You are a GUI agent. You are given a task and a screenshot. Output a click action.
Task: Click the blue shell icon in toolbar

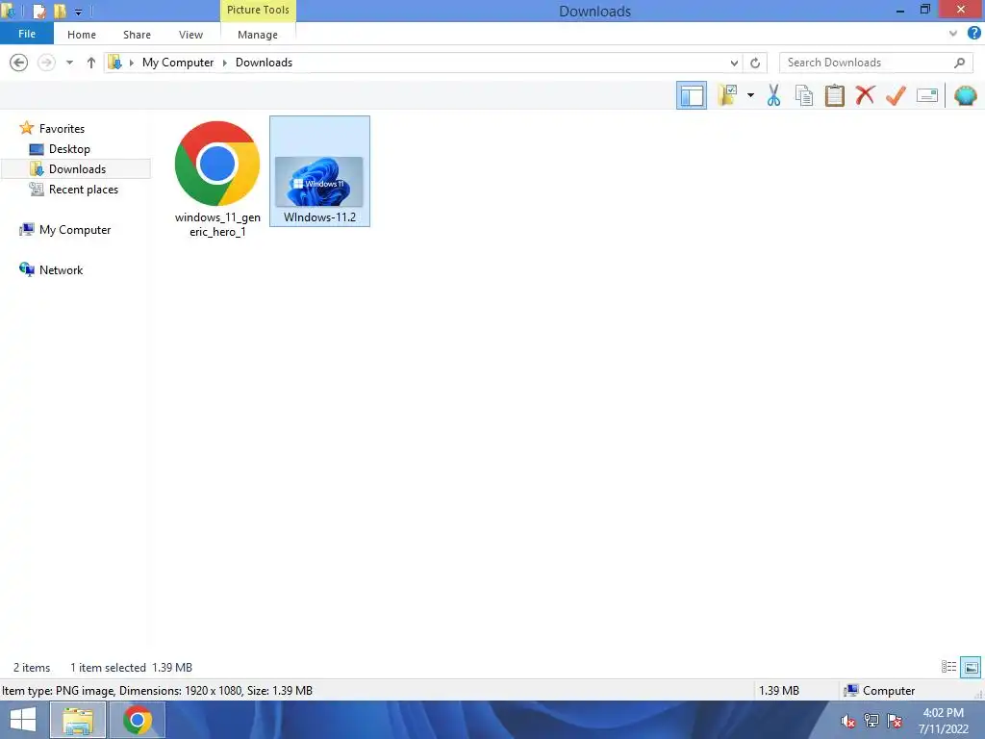tap(965, 95)
